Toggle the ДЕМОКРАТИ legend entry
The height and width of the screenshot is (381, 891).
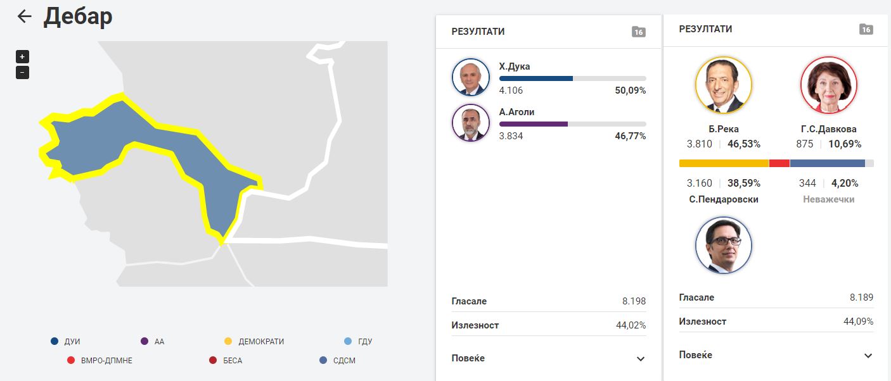coord(254,342)
